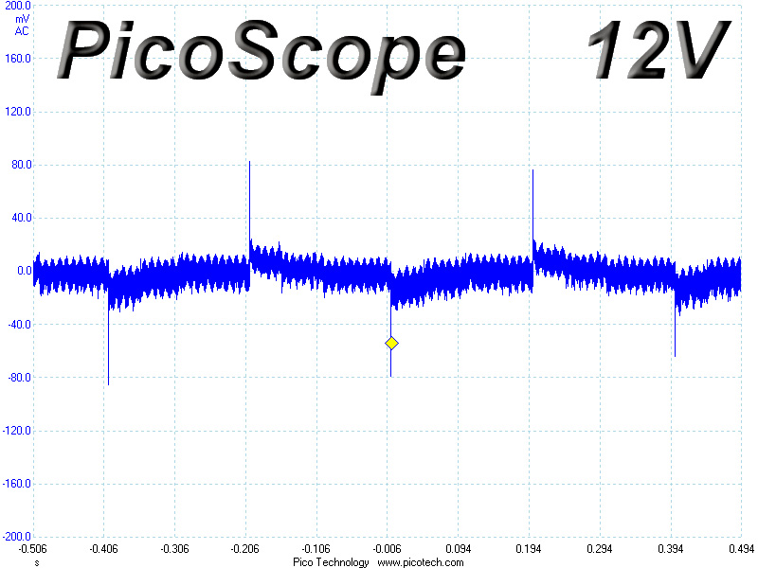Click the 12V label
The image size is (758, 568).
pos(658,50)
